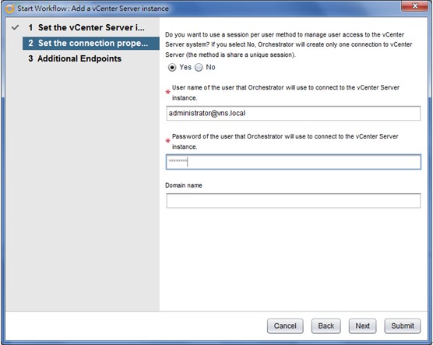Open step 3 Additional Endpoints
This screenshot has width=433, height=345.
[75, 58]
